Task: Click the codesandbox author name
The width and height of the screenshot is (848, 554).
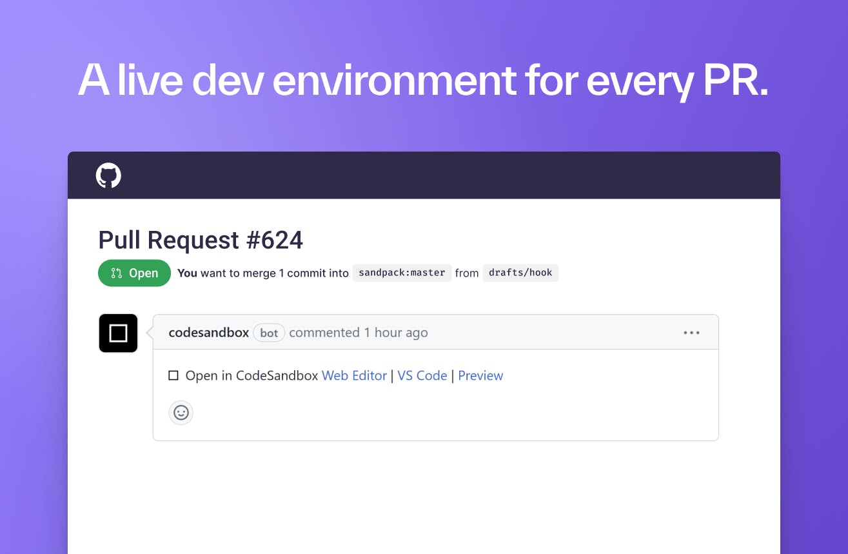Action: [208, 333]
